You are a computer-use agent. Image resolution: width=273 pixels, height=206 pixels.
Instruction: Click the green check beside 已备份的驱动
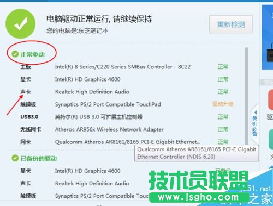(x=15, y=158)
